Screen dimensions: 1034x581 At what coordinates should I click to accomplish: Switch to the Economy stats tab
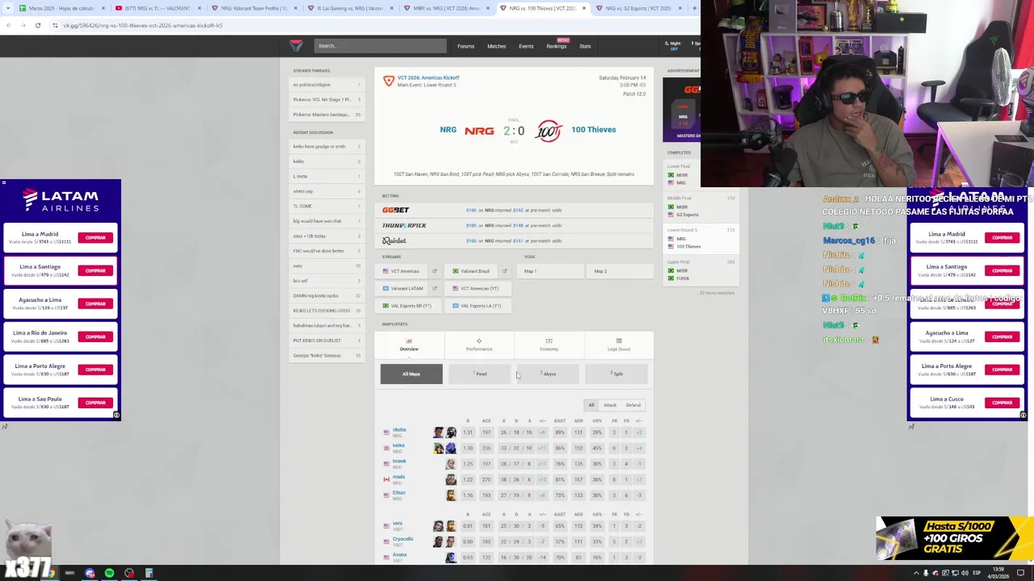point(549,345)
